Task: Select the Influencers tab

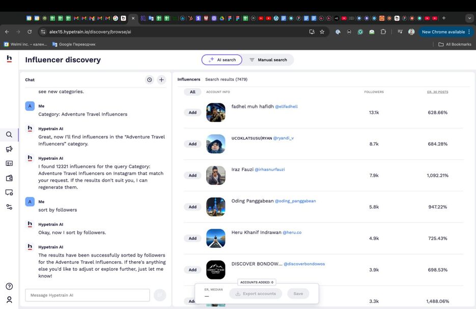Action: tap(189, 79)
